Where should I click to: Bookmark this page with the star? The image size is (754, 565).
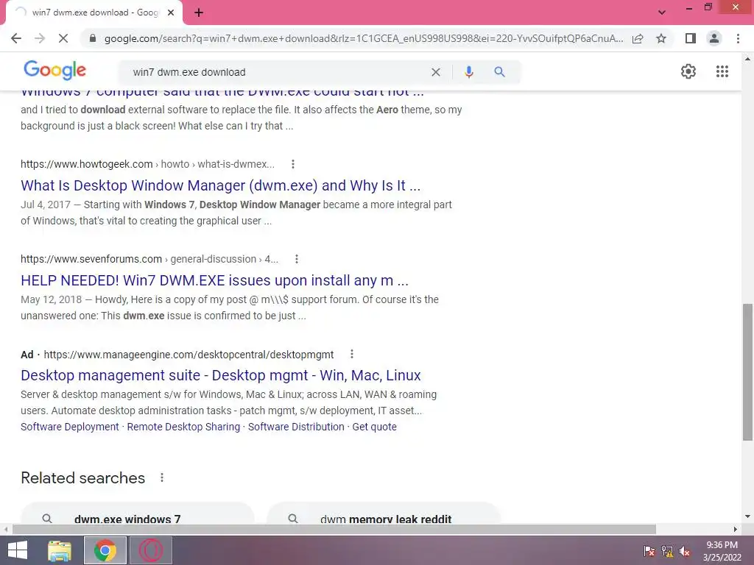tap(661, 38)
